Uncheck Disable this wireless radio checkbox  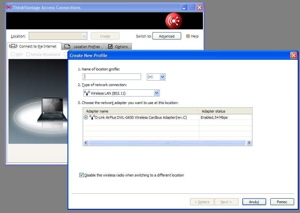[81, 175]
